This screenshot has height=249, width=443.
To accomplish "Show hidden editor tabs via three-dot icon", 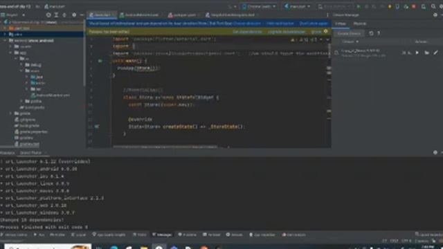I will click(x=327, y=15).
